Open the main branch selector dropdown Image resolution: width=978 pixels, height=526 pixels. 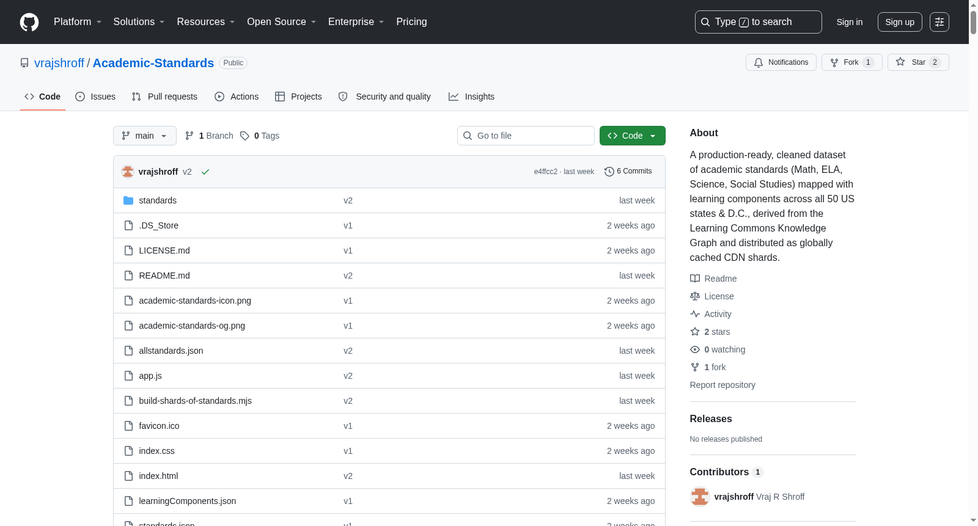145,136
